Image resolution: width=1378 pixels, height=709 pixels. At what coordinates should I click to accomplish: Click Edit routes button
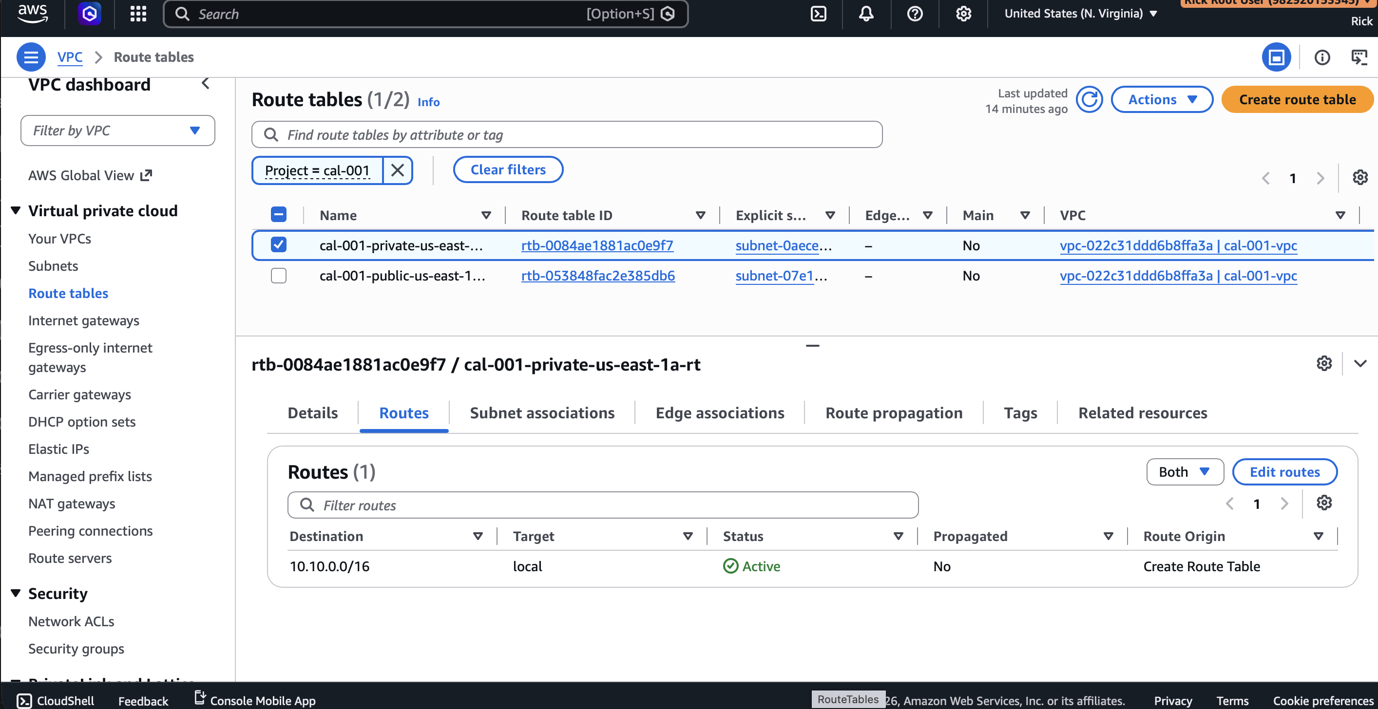click(1284, 472)
